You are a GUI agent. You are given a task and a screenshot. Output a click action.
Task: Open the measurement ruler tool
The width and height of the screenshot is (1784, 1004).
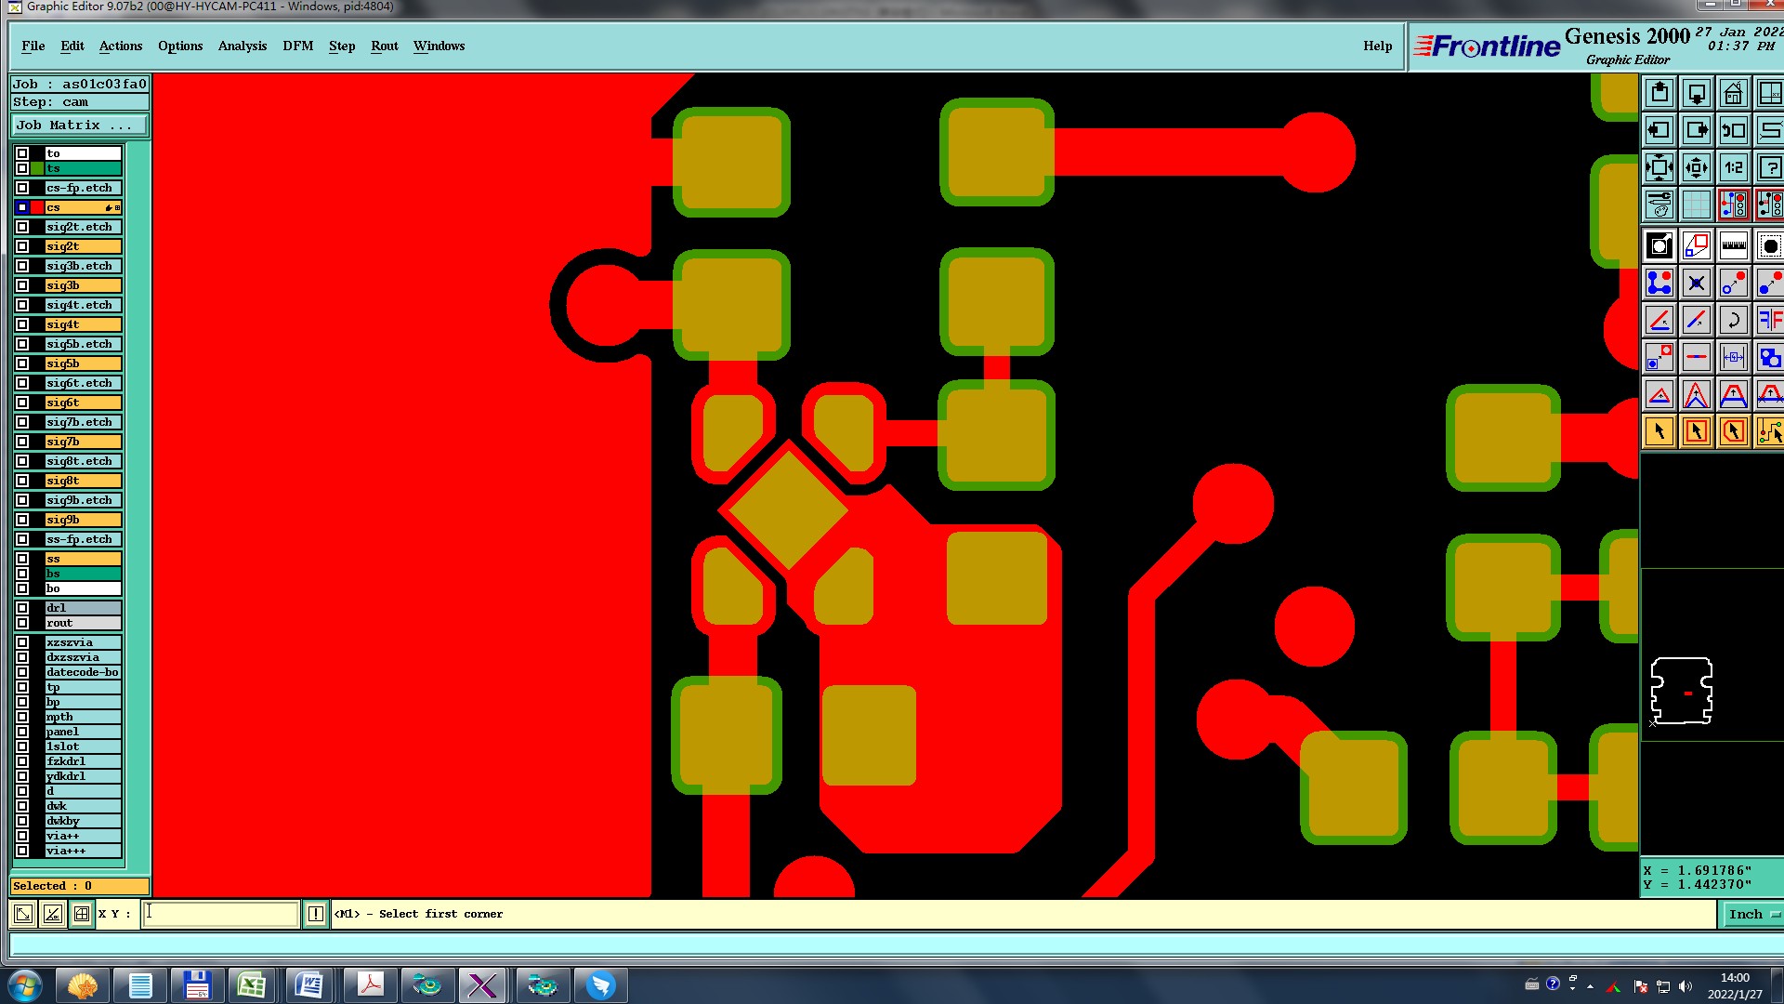1733,246
